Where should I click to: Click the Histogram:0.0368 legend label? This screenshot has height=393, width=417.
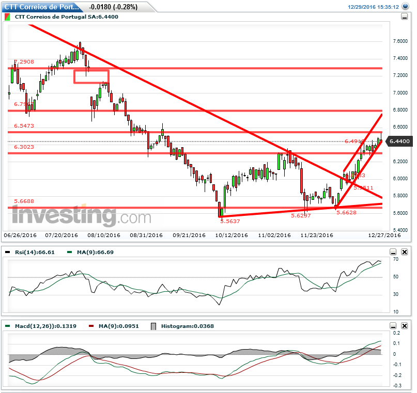[187, 326]
